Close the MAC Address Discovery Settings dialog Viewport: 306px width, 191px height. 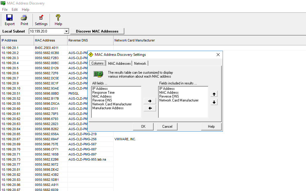tap(218, 55)
